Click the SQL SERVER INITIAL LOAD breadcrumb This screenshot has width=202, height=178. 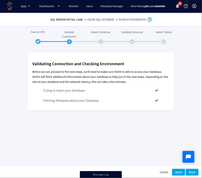pyautogui.click(x=66, y=20)
